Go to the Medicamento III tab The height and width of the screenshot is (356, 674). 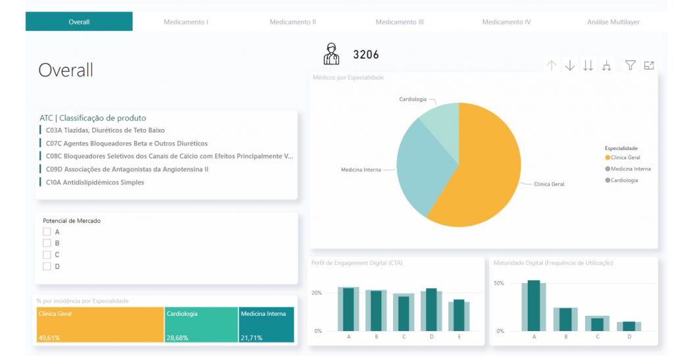pos(400,22)
